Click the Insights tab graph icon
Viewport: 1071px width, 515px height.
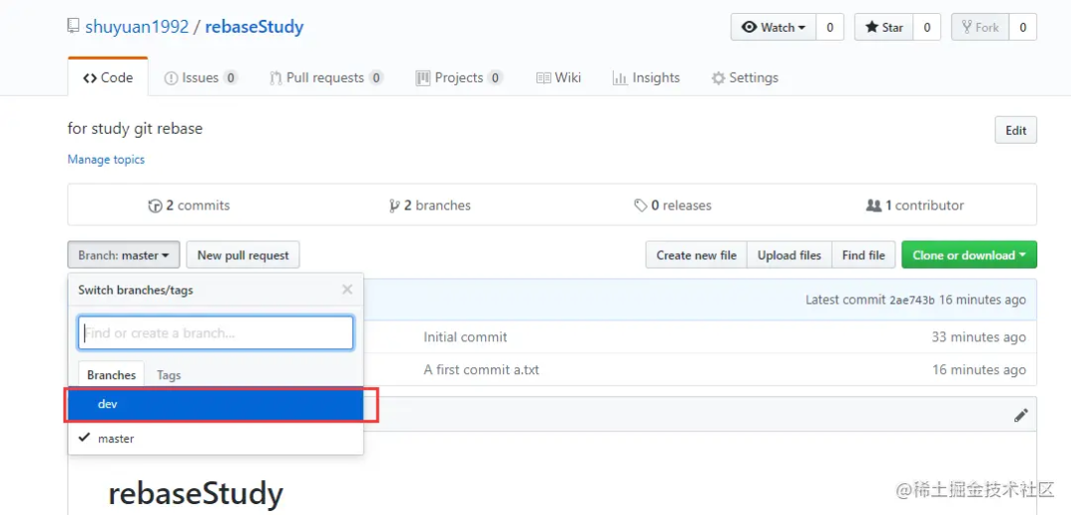[x=620, y=78]
